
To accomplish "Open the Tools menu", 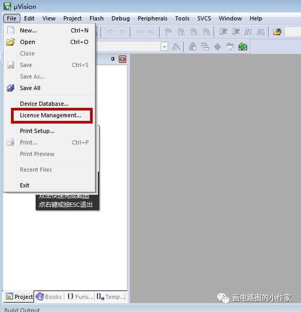I will click(x=182, y=18).
